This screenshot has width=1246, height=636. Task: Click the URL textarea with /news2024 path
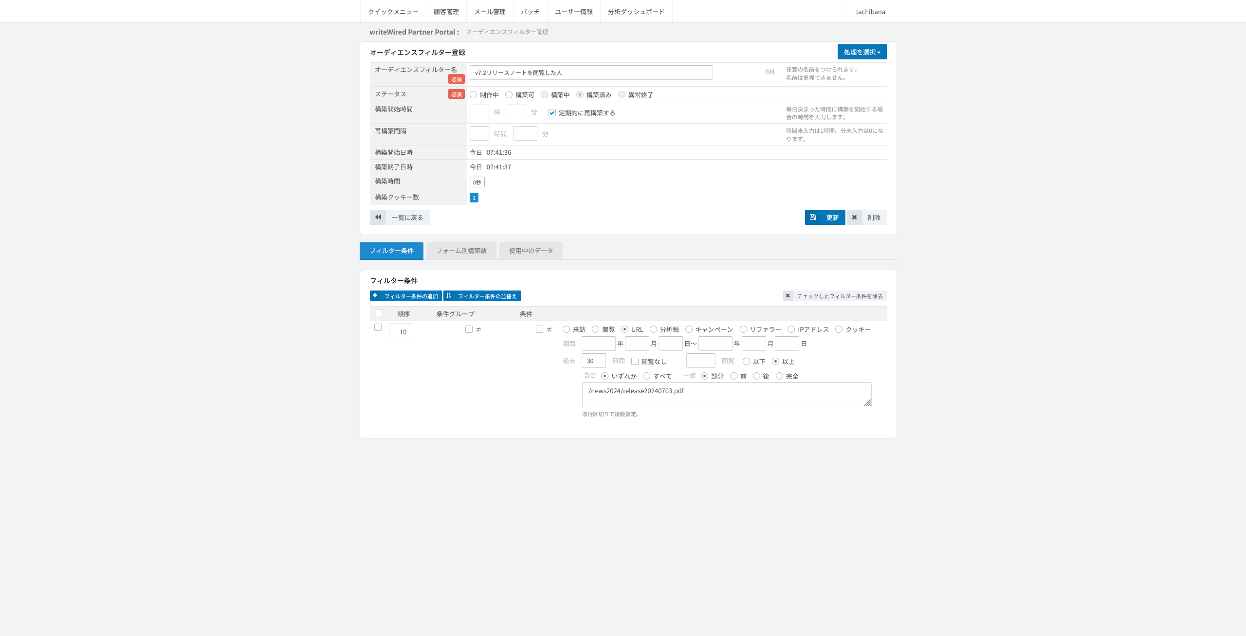727,395
